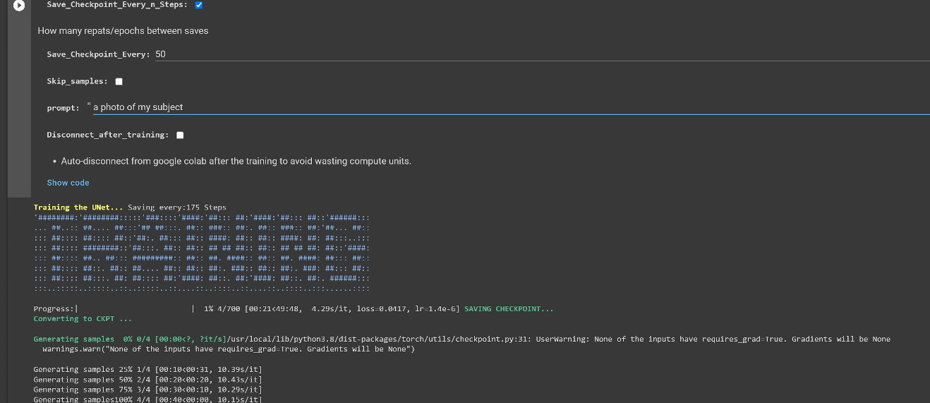
Task: Select the Auto-disconnect from google colab note
Action: tap(236, 161)
